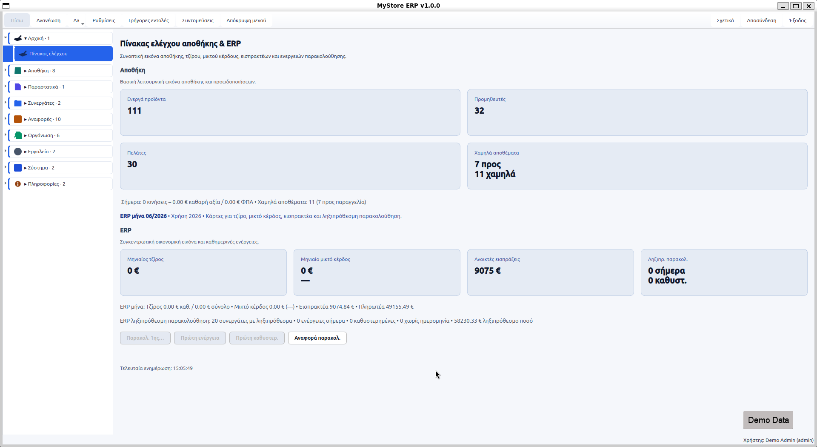Select the Αναφορές · 10 tree row

[60, 119]
